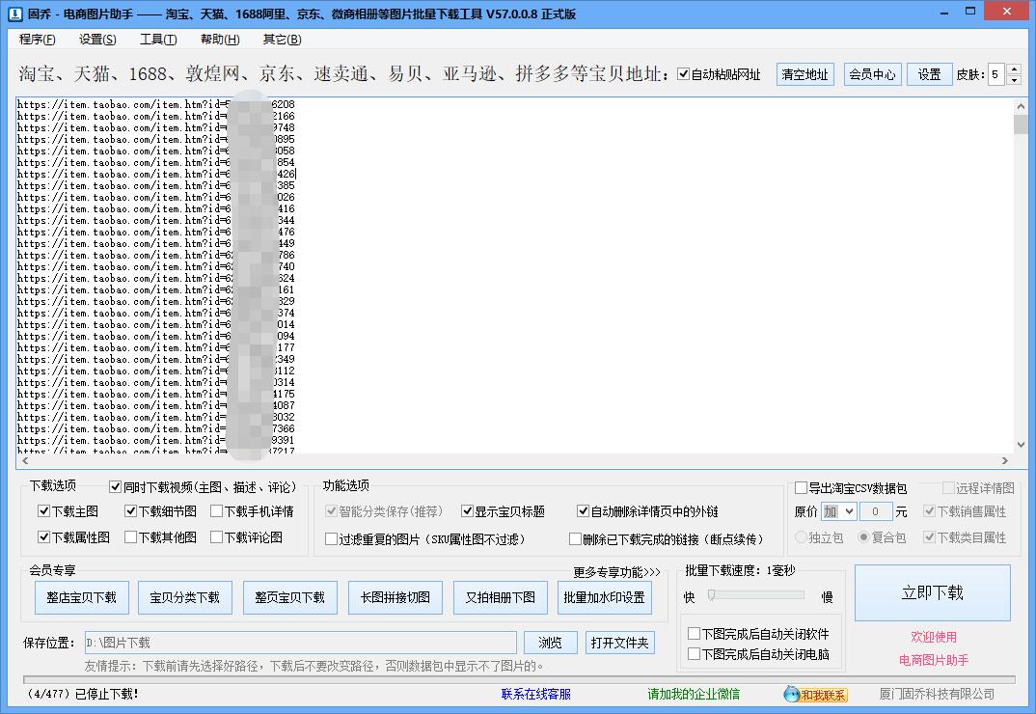This screenshot has width=1036, height=714.
Task: Click the vertical scrollbar thumb
Action: point(1021,124)
